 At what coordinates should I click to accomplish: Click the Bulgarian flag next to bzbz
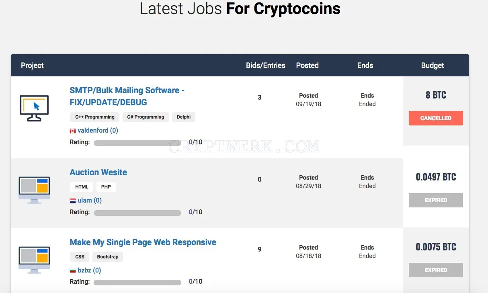tap(73, 270)
